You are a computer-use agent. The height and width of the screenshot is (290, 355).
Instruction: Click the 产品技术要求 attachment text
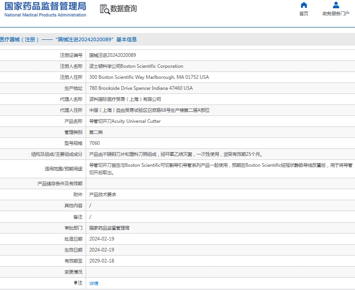103,194
